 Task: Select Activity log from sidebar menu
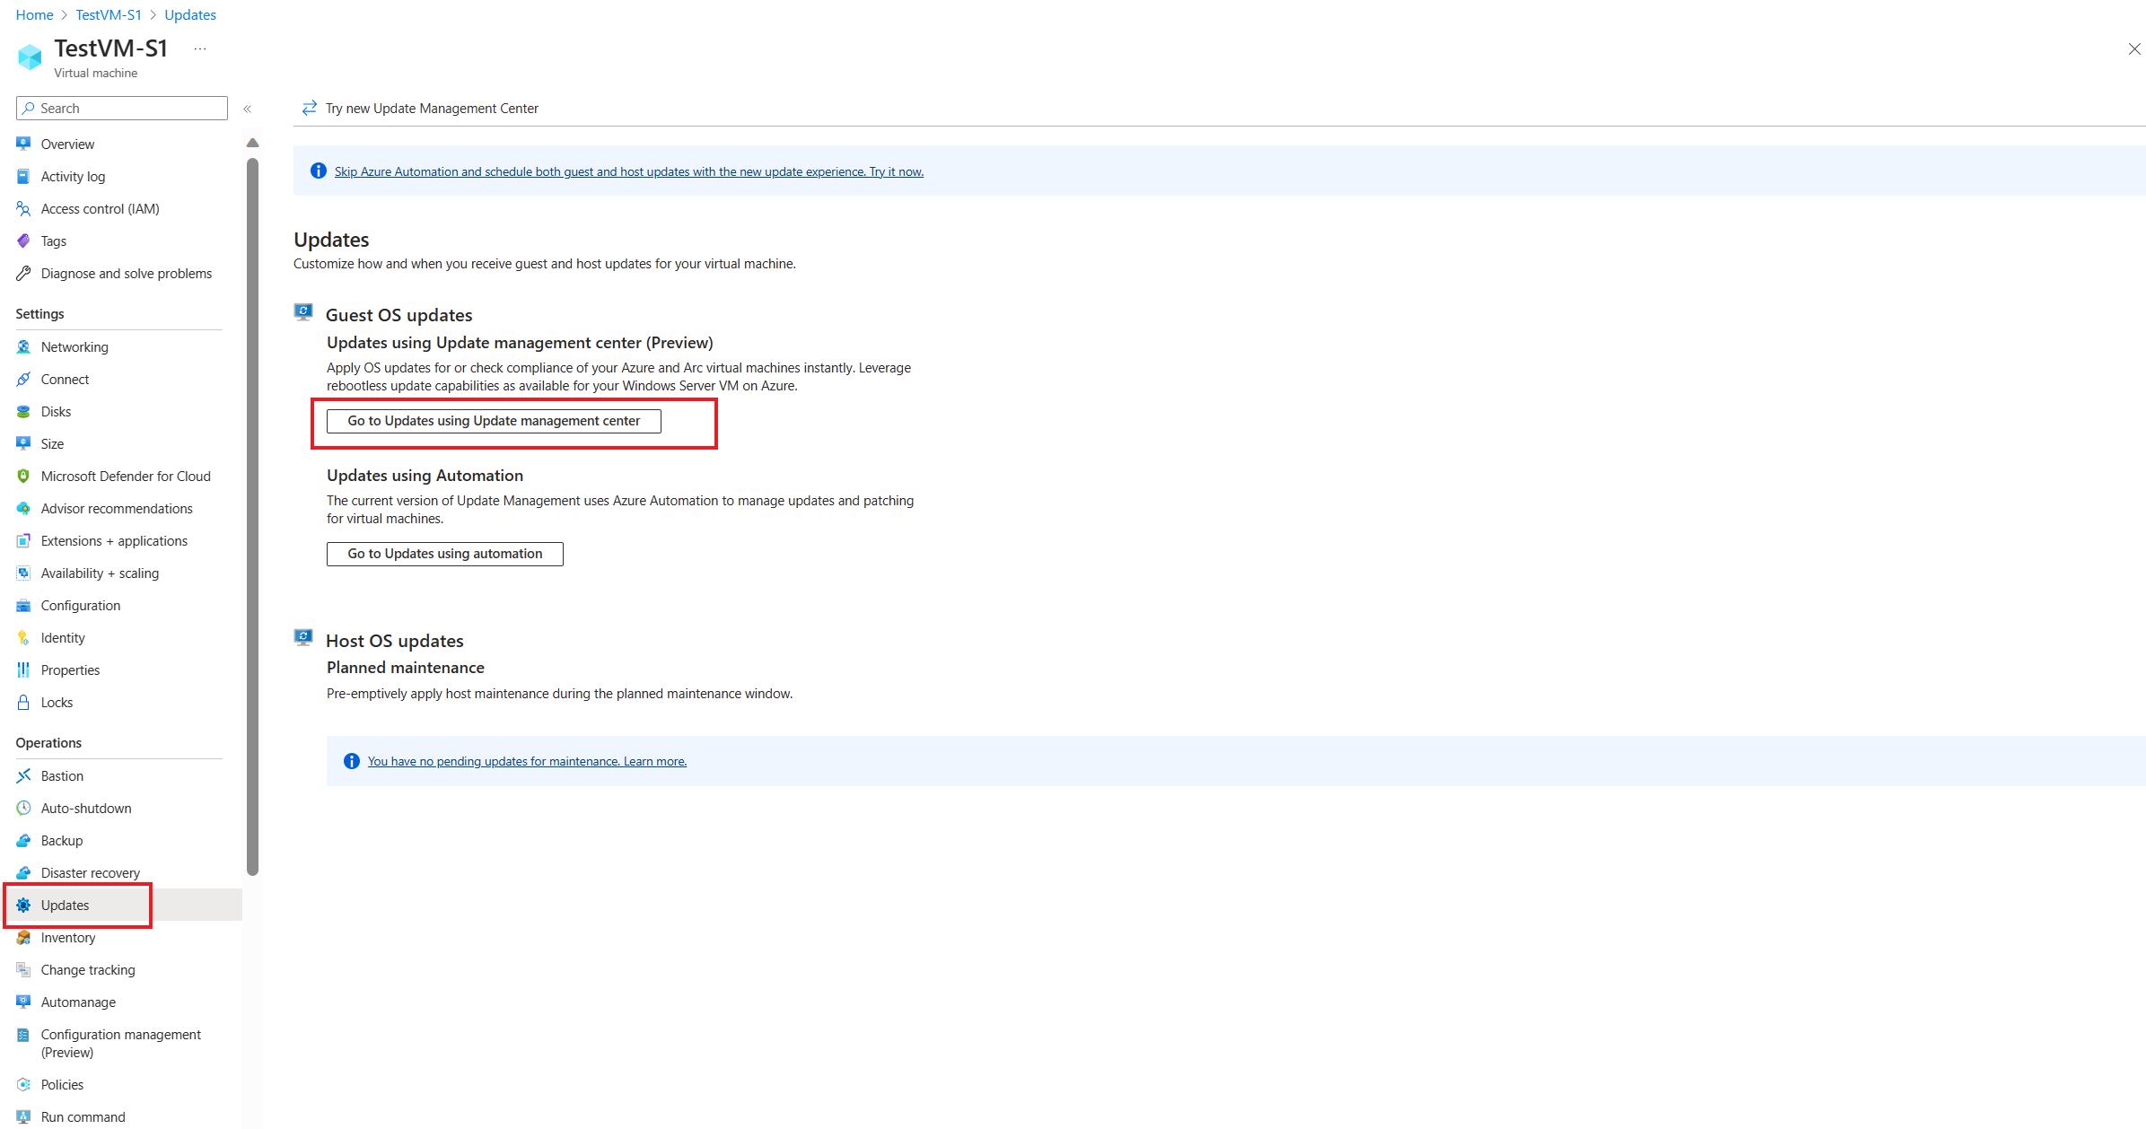74,176
